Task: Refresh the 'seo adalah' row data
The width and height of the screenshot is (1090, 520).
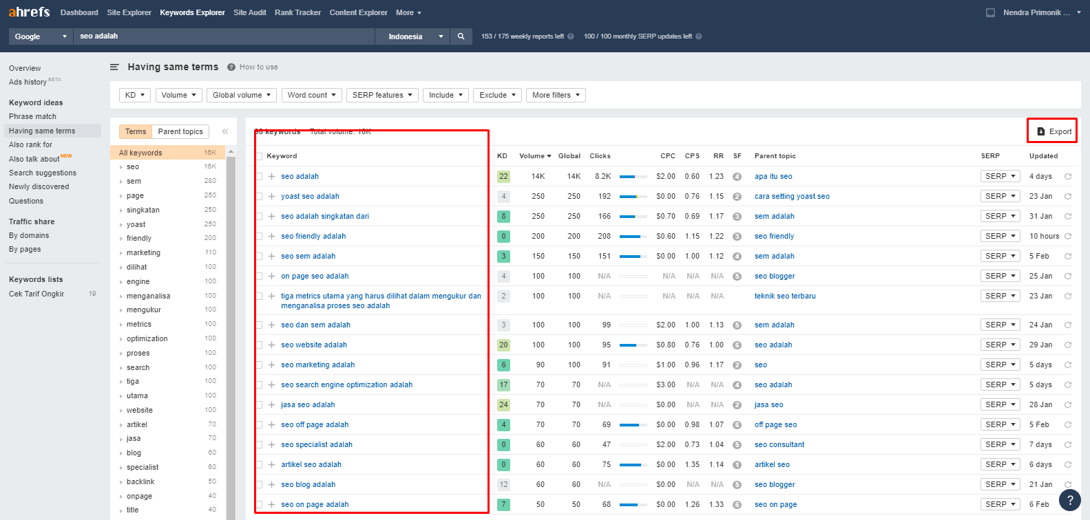Action: (x=1068, y=177)
